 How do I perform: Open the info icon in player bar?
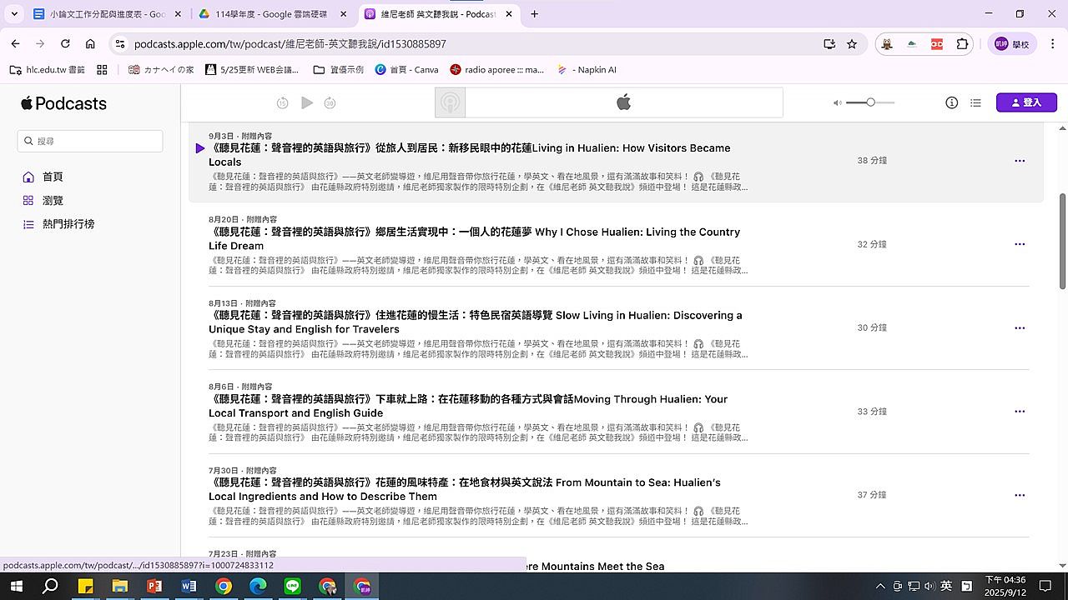pyautogui.click(x=951, y=102)
